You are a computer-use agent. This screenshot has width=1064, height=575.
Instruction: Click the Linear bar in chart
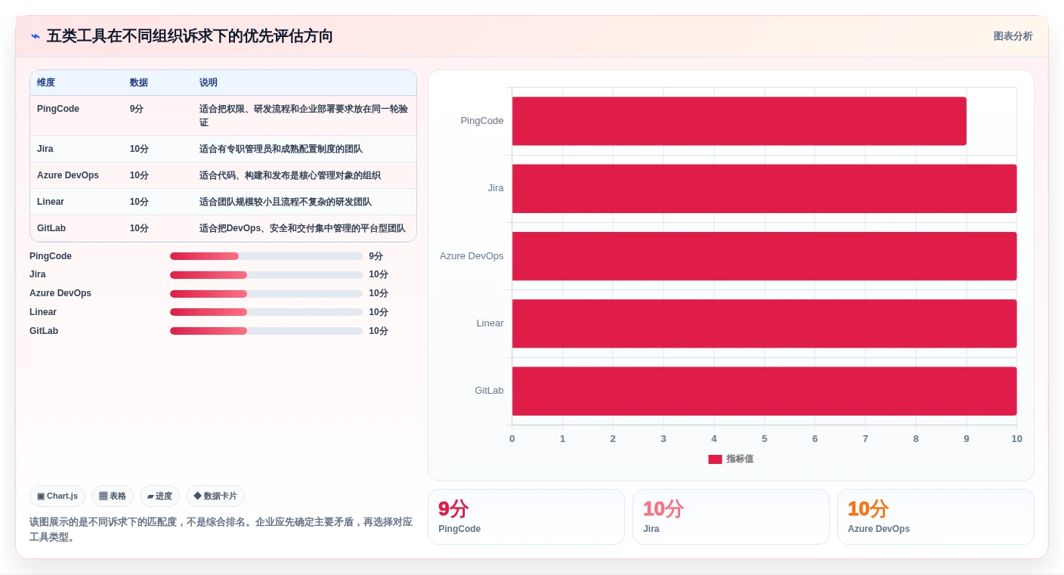[764, 323]
